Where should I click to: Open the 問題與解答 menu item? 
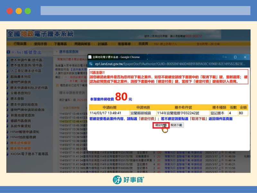pos(82,43)
